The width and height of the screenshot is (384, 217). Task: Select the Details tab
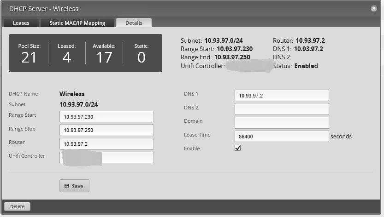click(x=134, y=23)
